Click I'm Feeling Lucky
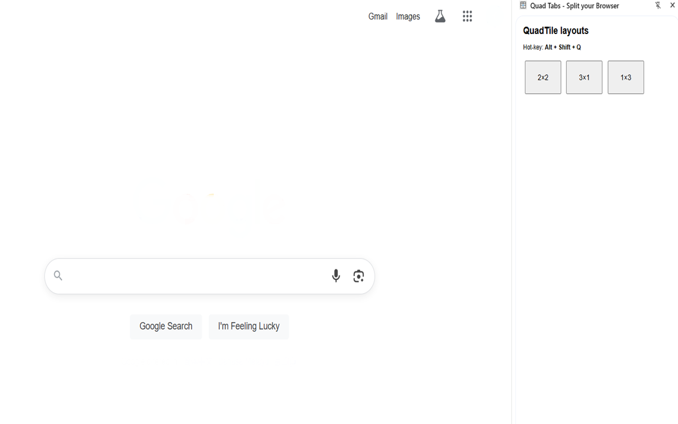The image size is (678, 424). (x=248, y=326)
